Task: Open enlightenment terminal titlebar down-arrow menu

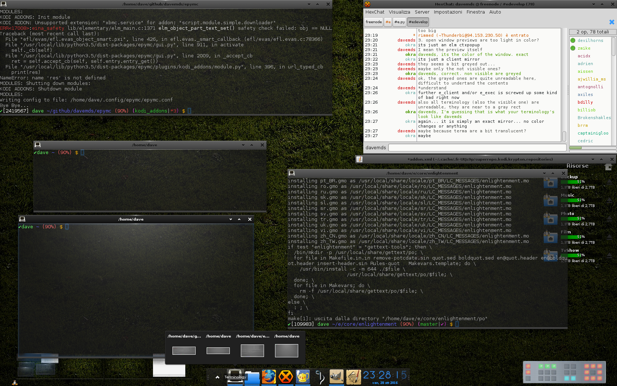Action: pyautogui.click(x=544, y=173)
